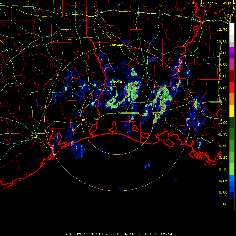236x236 pixels.
Task: Click the bright red 2.00 legend swatch
Action: [232, 88]
